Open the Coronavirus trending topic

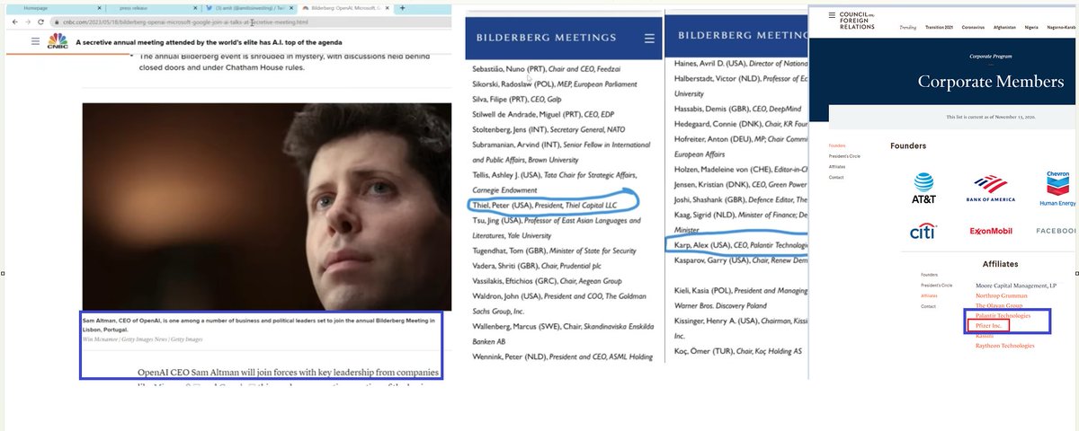point(975,26)
